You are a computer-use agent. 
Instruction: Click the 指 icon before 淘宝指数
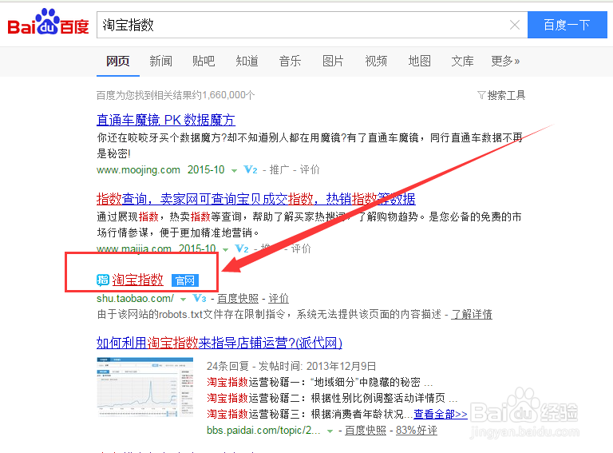click(103, 280)
